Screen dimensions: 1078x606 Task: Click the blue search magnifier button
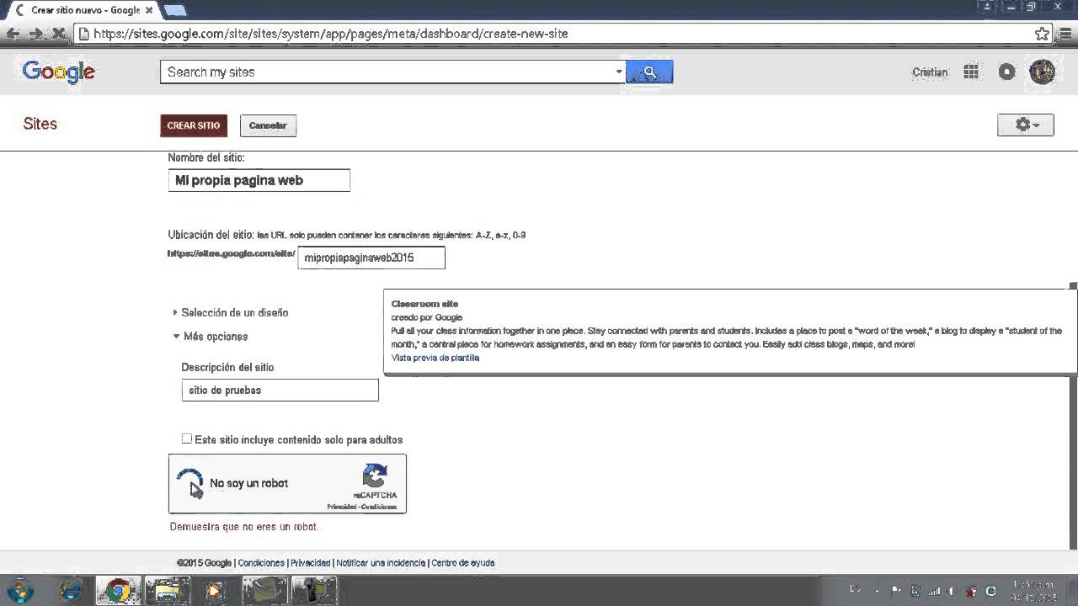point(649,72)
